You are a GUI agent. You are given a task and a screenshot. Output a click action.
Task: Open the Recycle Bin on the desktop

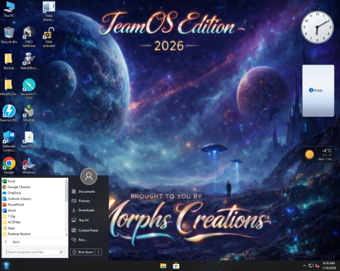coord(9,35)
